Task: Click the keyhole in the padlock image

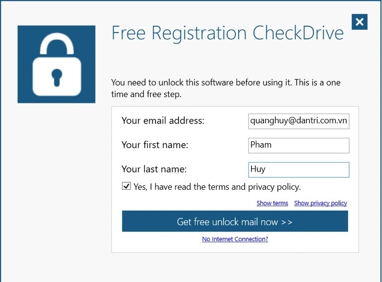Action: point(57,77)
